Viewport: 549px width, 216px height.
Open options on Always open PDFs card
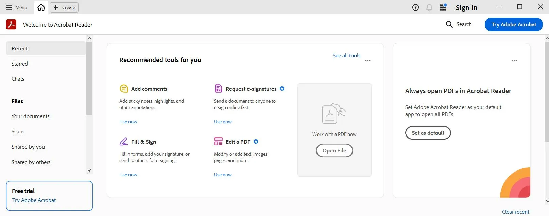point(514,60)
